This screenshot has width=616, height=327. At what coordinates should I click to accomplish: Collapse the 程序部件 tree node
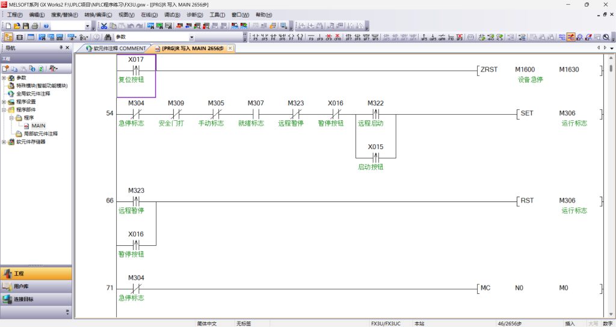[4, 110]
